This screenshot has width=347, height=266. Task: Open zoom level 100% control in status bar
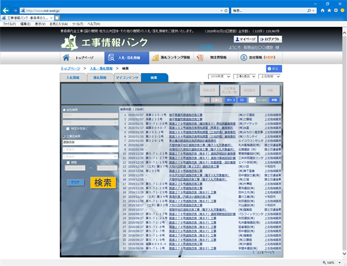[331, 262]
